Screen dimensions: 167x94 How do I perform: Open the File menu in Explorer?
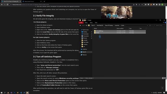81,23
